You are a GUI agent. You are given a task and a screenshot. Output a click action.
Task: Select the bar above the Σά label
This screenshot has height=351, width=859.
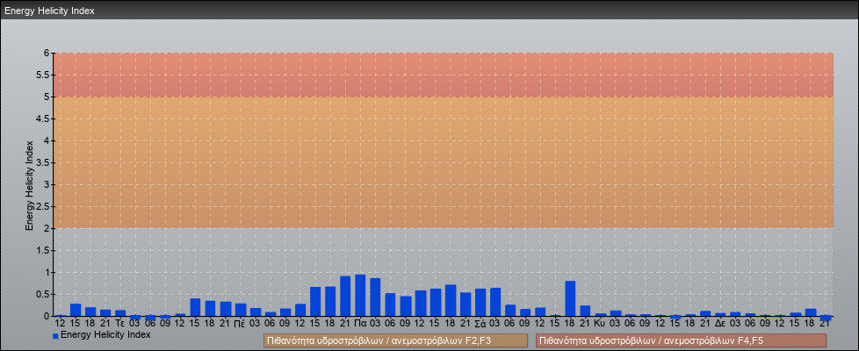(480, 302)
